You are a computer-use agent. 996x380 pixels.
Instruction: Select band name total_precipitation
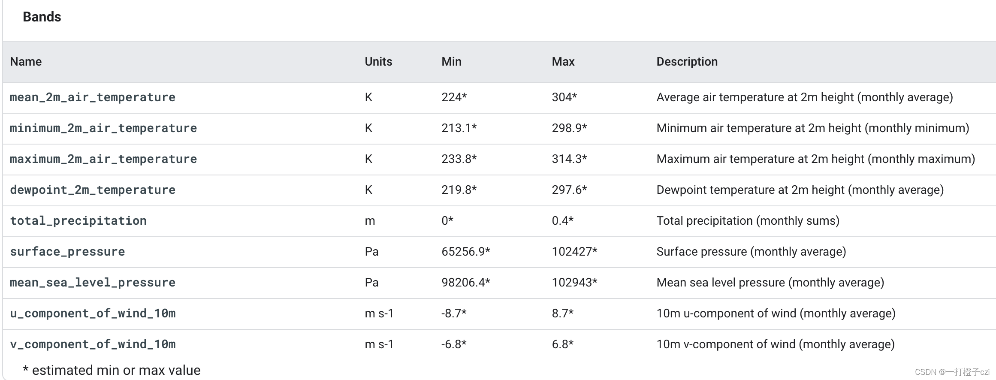78,221
